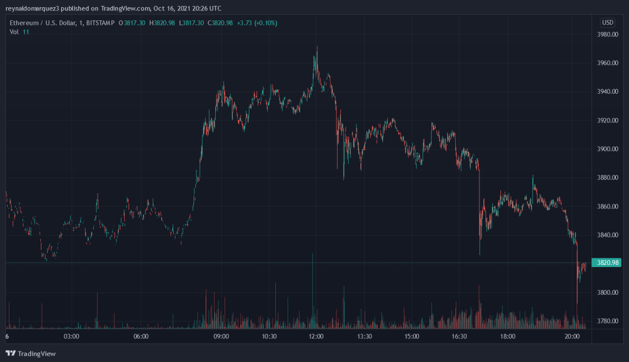Click the TradingView logo icon in the footer
This screenshot has height=362, width=629.
11,354
